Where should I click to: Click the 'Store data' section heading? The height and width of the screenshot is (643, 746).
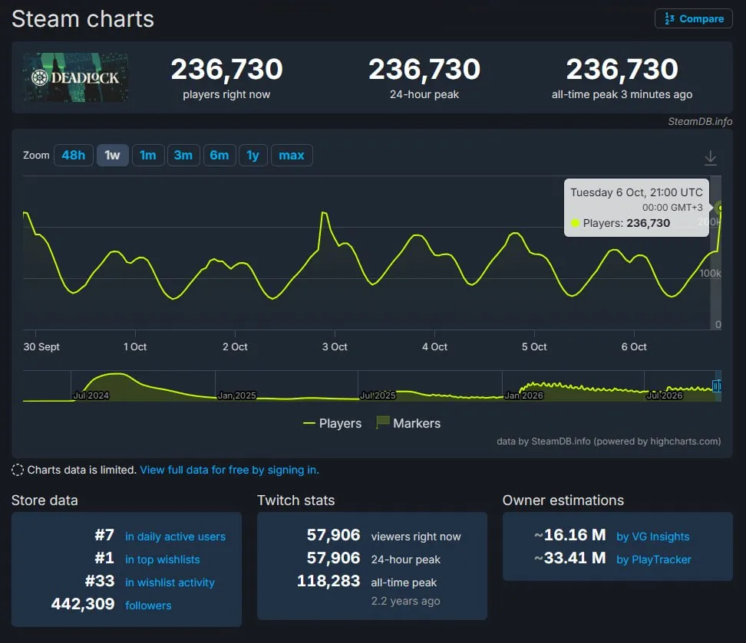(45, 500)
